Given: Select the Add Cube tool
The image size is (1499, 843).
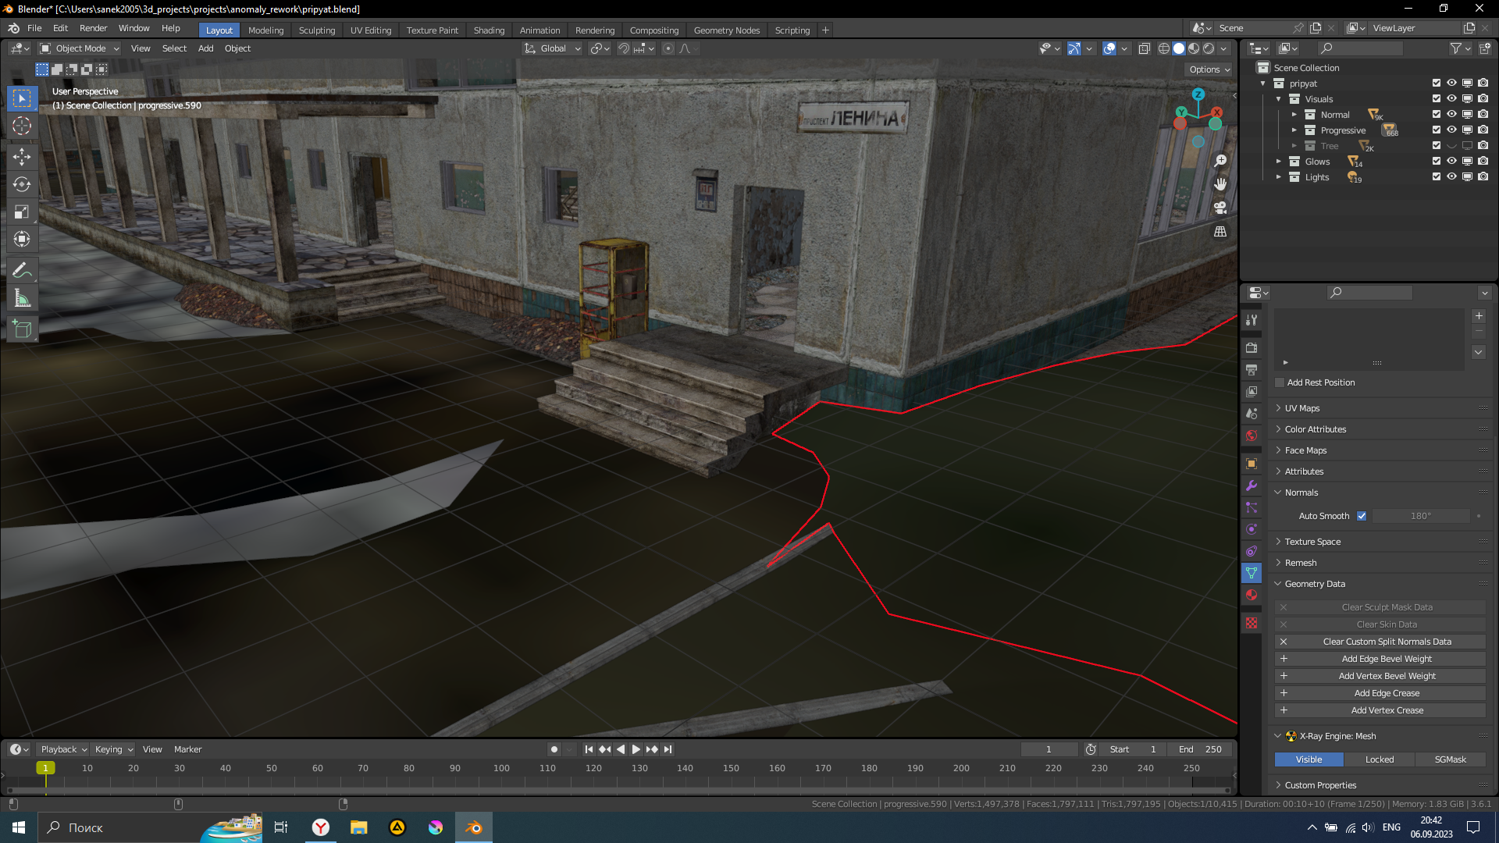Looking at the screenshot, I should click(22, 329).
